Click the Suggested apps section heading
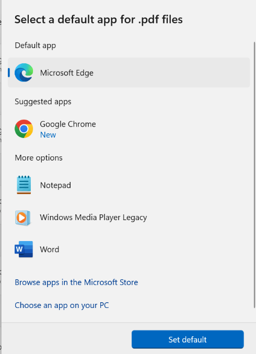 pyautogui.click(x=43, y=101)
